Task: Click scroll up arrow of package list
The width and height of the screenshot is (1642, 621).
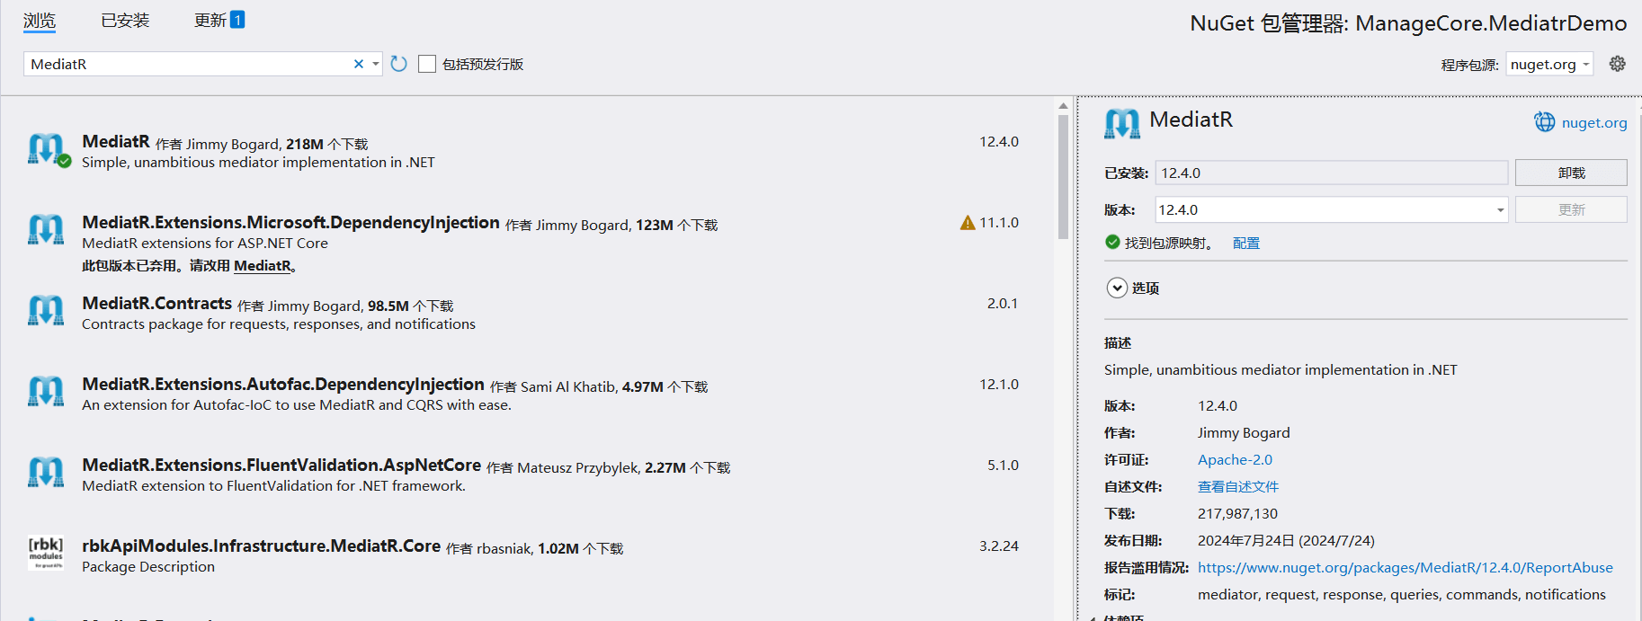Action: click(x=1063, y=106)
